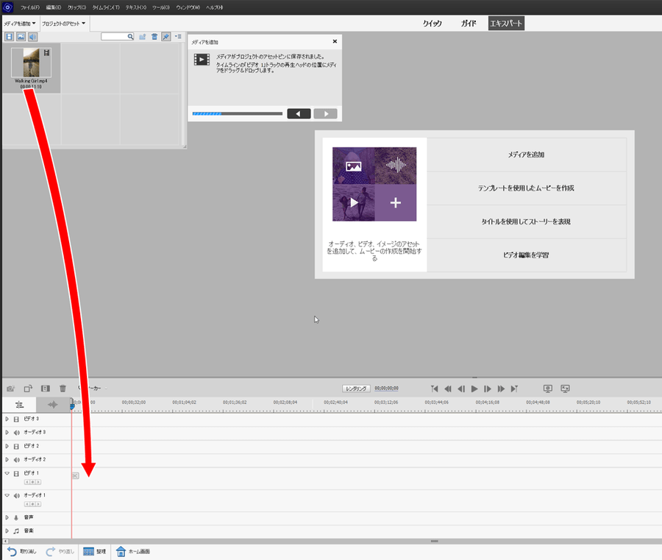This screenshot has width=662, height=560.
Task: Expand the 音声 track
Action: (x=7, y=517)
